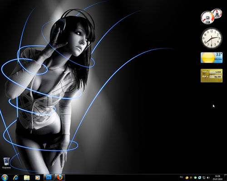The height and width of the screenshot is (181, 227).
Task: Click the yellow-orange round tray icon
Action: (x=187, y=178)
